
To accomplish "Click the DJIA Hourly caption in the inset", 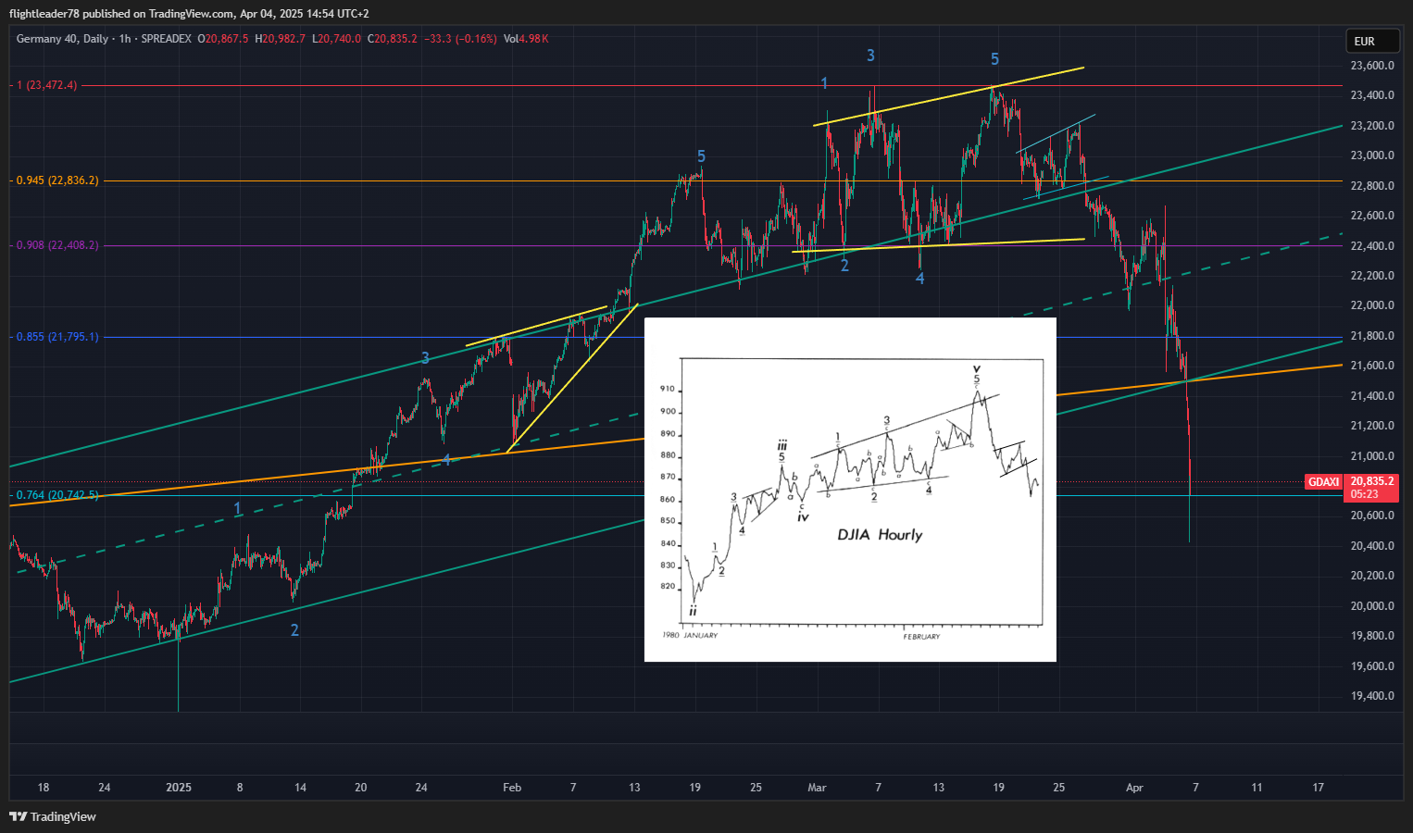I will coord(880,535).
